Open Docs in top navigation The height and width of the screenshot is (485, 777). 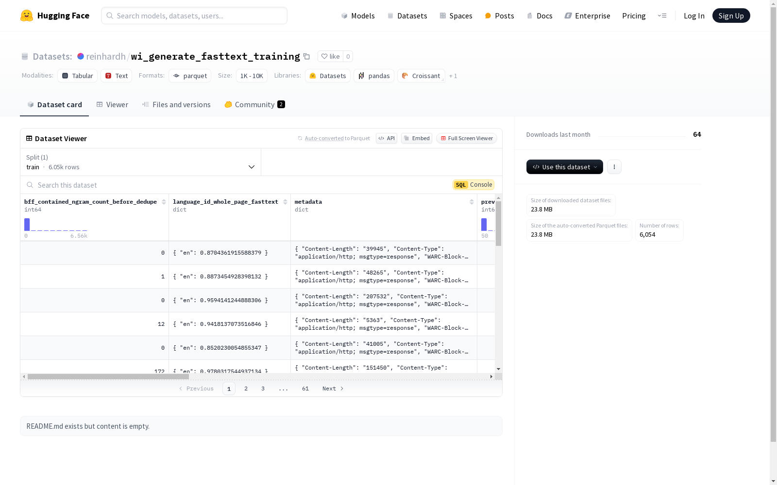(x=540, y=16)
